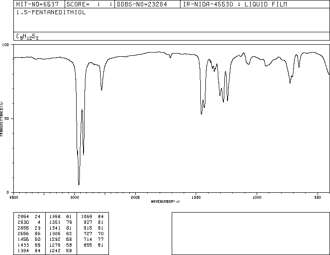The width and height of the screenshot is (330, 255).
Task: Select peak wavenumber 1433 in the table
Action: (23, 245)
